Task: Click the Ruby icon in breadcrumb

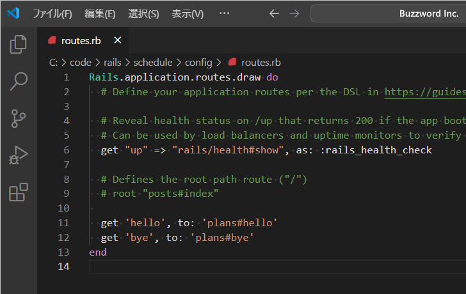Action: coord(232,62)
